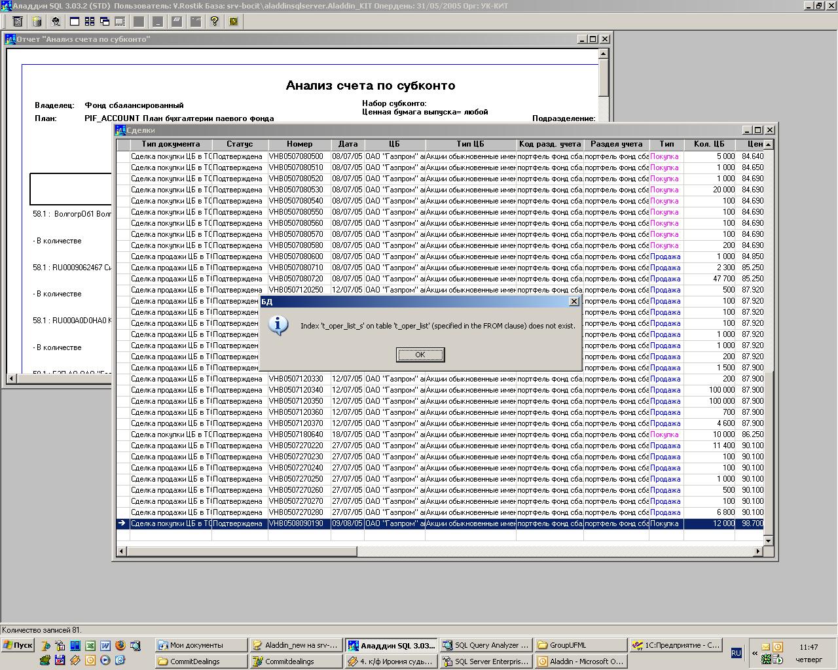Click the blue books quick launch icon
Viewport: 838px width, 670px height.
pyautogui.click(x=75, y=646)
